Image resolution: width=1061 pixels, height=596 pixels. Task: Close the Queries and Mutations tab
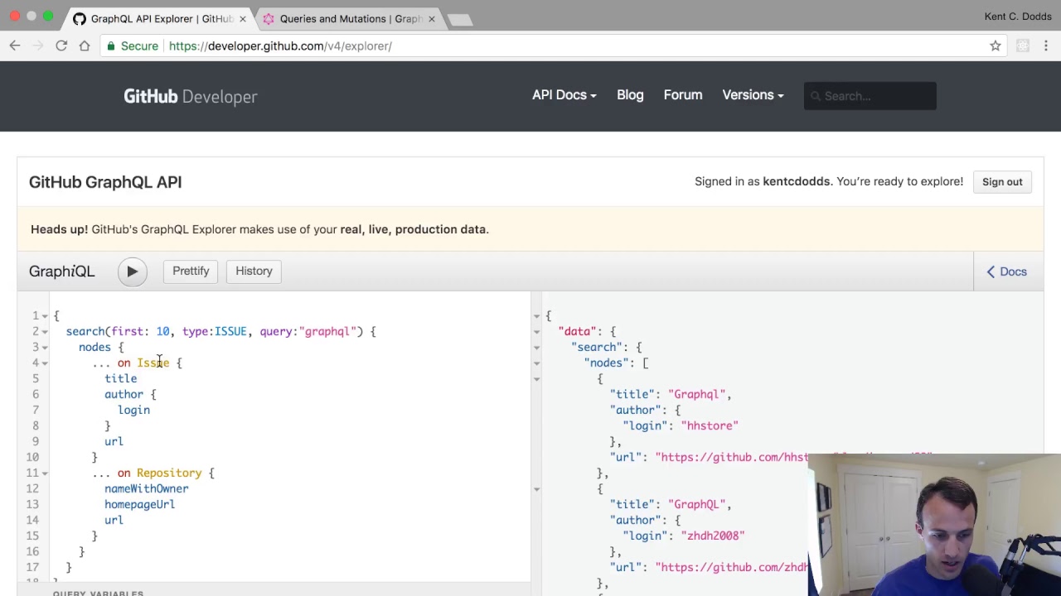point(431,18)
